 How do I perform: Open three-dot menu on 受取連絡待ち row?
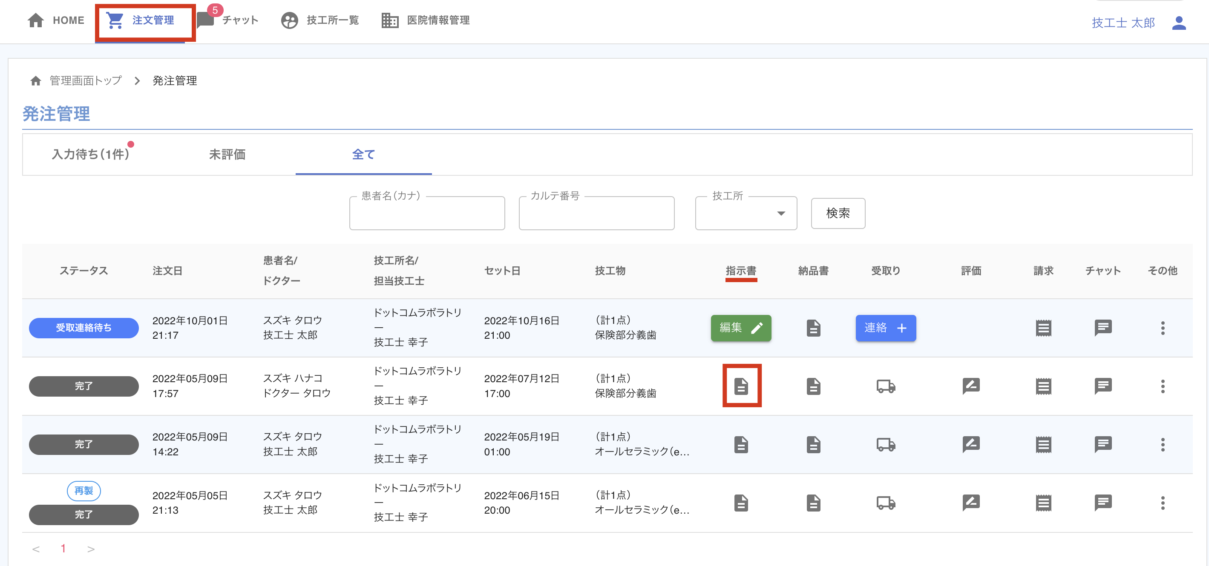(x=1163, y=328)
